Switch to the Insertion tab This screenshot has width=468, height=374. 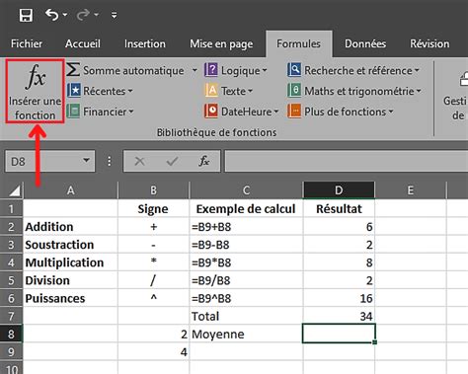point(145,43)
